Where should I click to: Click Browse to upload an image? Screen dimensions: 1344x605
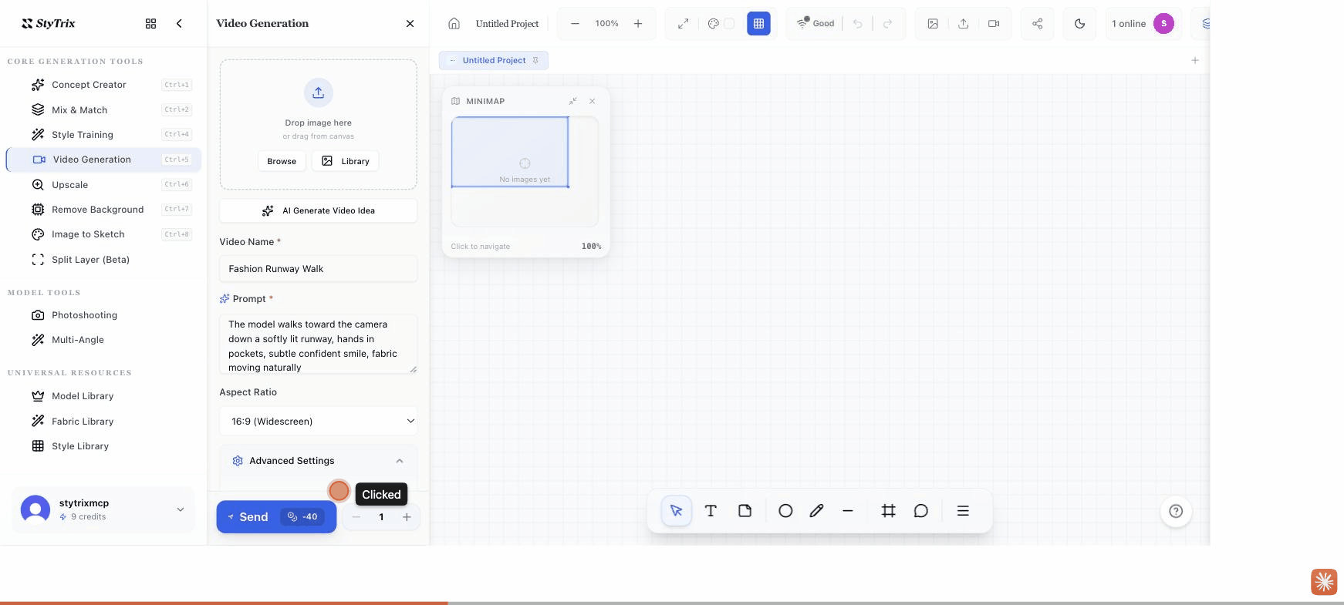click(x=282, y=161)
